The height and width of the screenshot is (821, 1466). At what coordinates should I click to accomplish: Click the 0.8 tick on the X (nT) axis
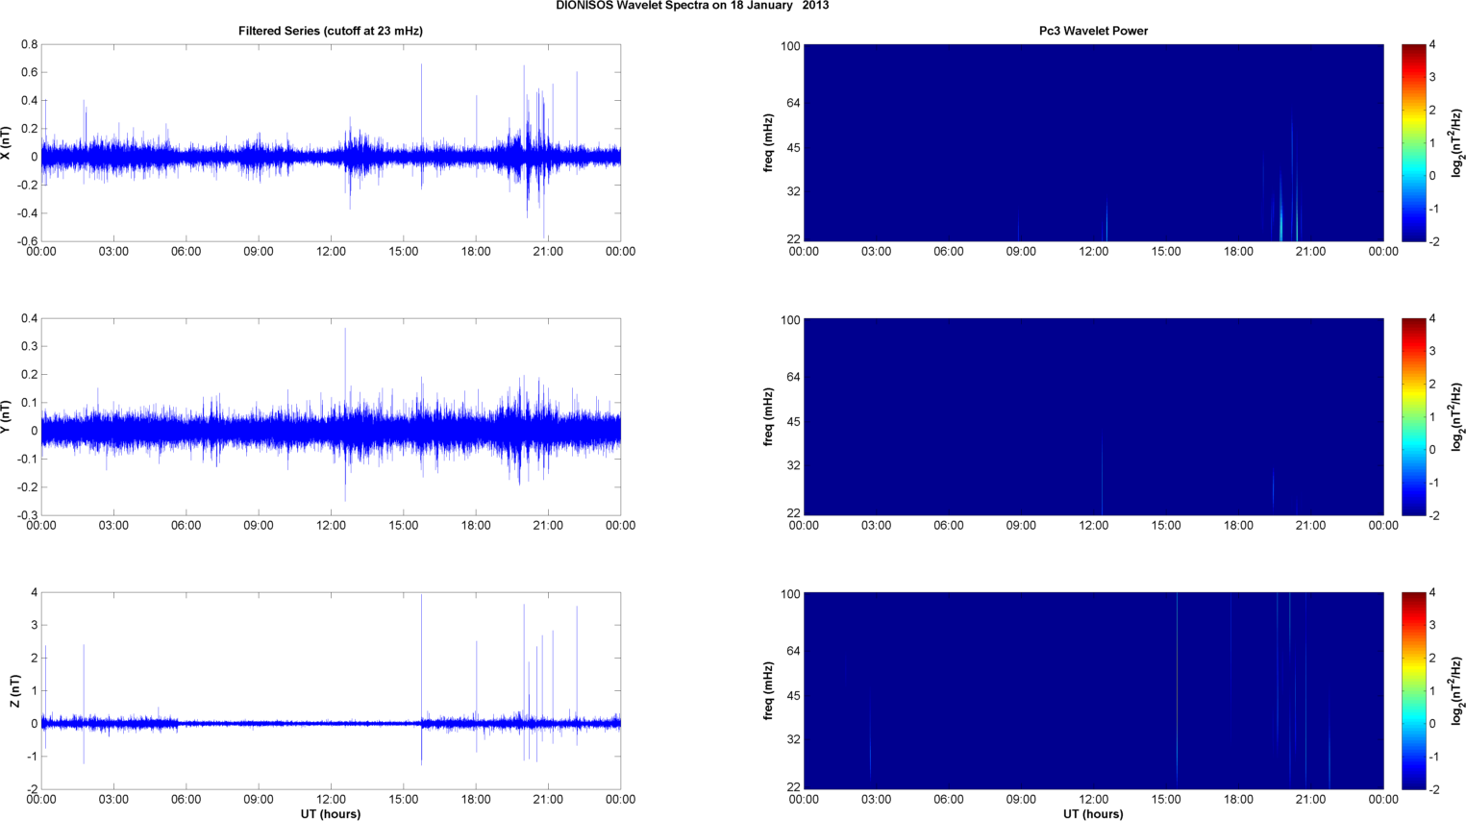coord(29,45)
